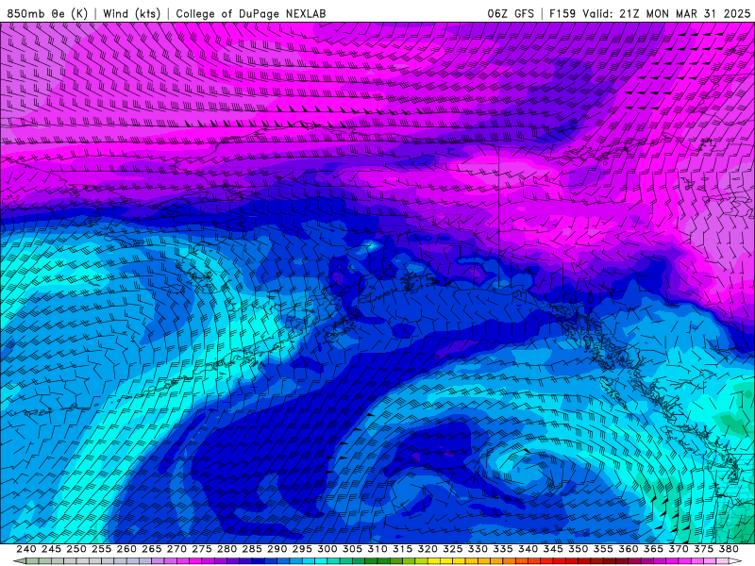The height and width of the screenshot is (566, 755).
Task: Click the 325 value on color scale
Action: coord(453,549)
